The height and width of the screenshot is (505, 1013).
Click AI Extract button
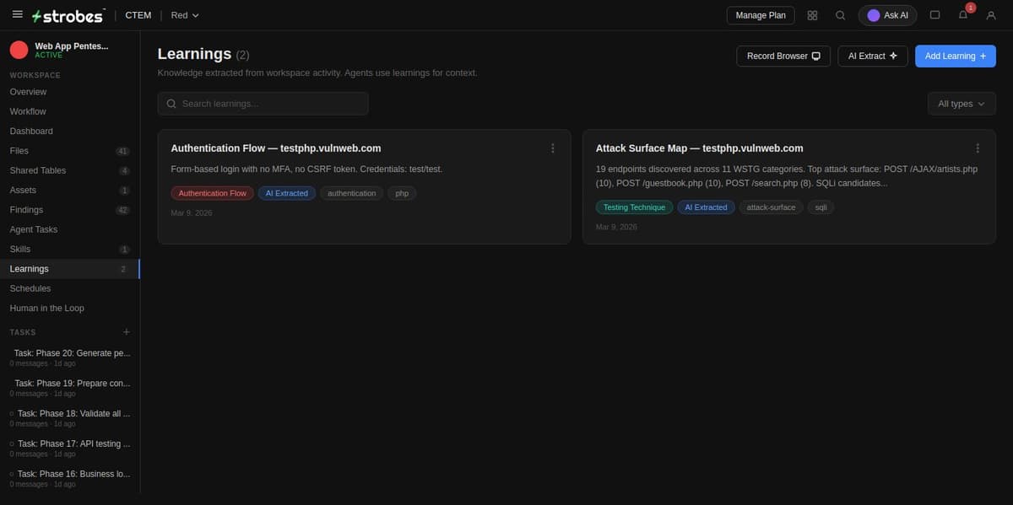pyautogui.click(x=872, y=56)
